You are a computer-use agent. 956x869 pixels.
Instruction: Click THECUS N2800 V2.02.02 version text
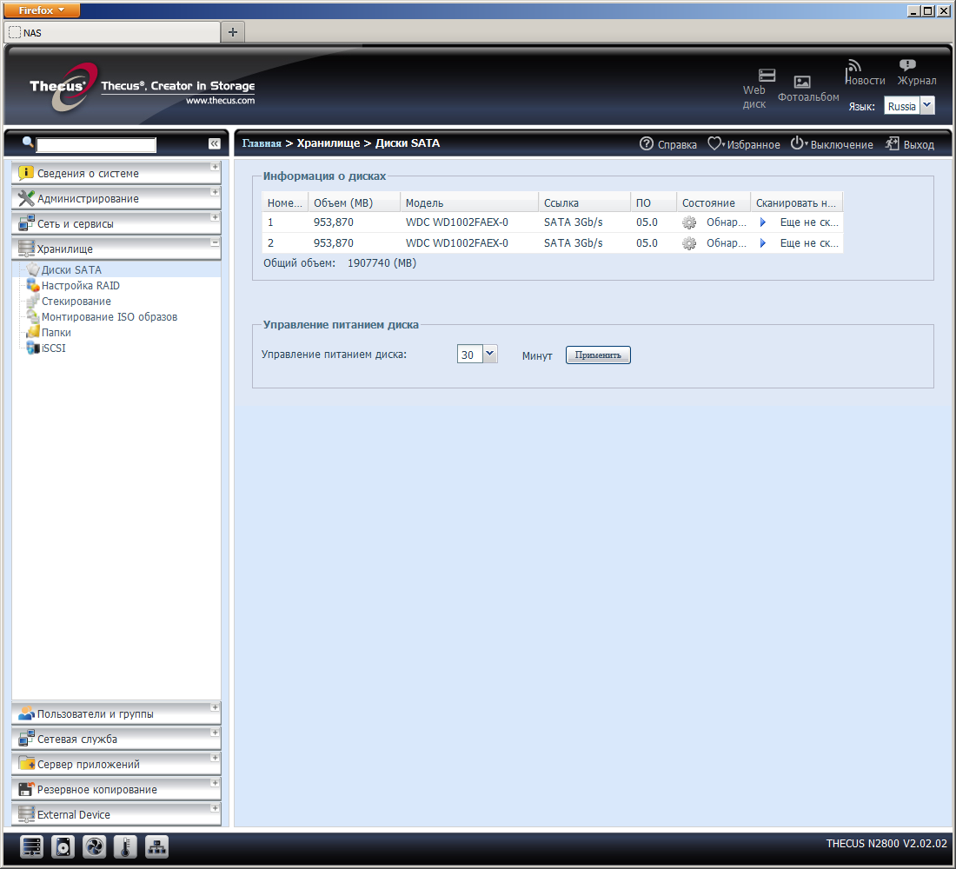(886, 844)
